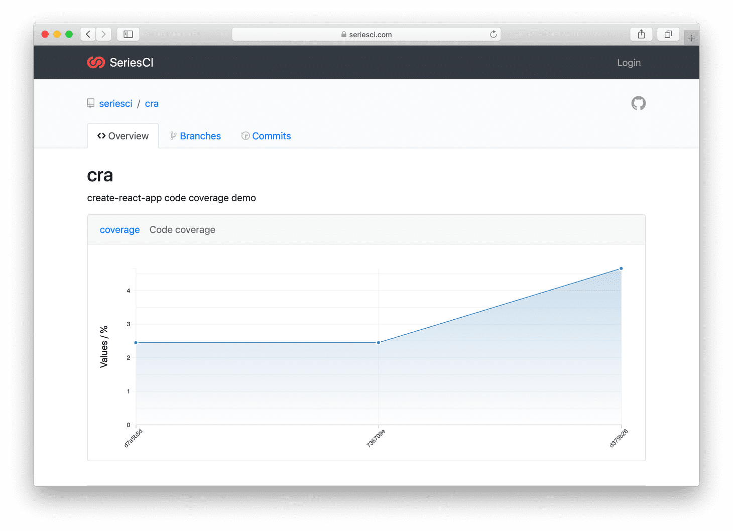Screen dimensions: 733x531
Task: Open the GitHub icon on the right
Action: (x=638, y=103)
